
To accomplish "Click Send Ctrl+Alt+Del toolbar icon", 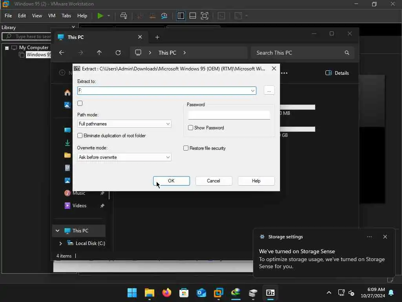I will 124,16.
